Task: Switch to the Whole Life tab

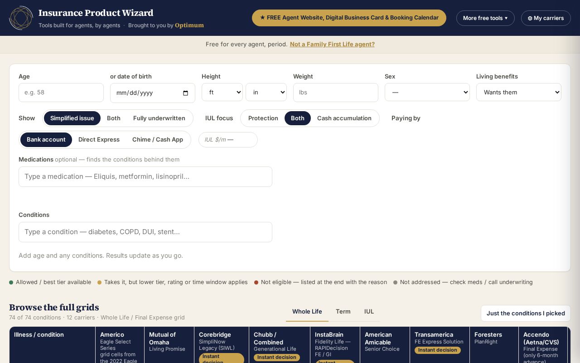Action: click(x=307, y=312)
